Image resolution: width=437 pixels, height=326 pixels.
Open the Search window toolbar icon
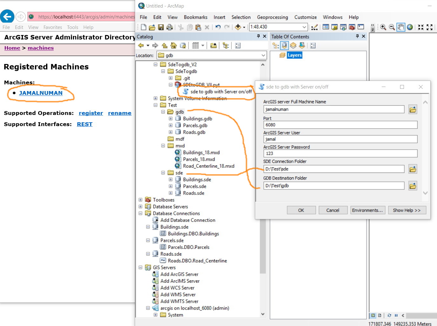[343, 27]
